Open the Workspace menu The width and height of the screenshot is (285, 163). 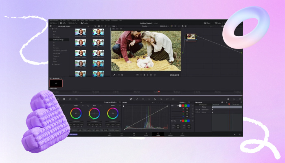tap(114, 20)
